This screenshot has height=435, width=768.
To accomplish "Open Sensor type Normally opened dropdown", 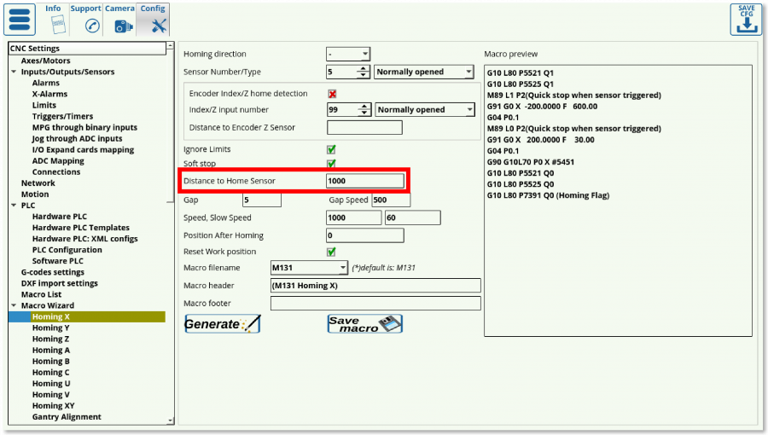I will pyautogui.click(x=423, y=72).
